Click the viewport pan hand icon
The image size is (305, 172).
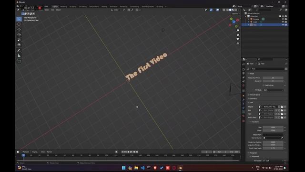coord(238,35)
